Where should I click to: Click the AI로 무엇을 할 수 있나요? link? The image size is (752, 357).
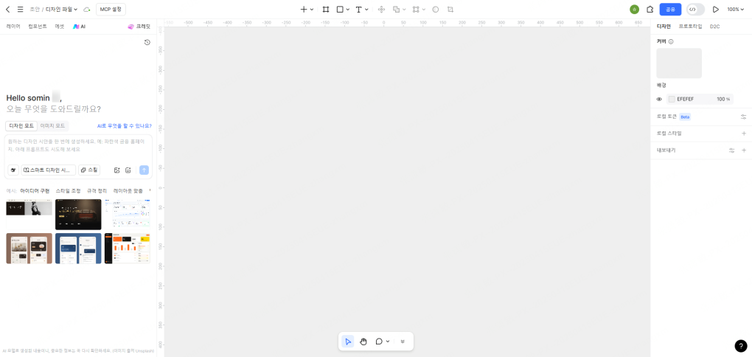(124, 125)
